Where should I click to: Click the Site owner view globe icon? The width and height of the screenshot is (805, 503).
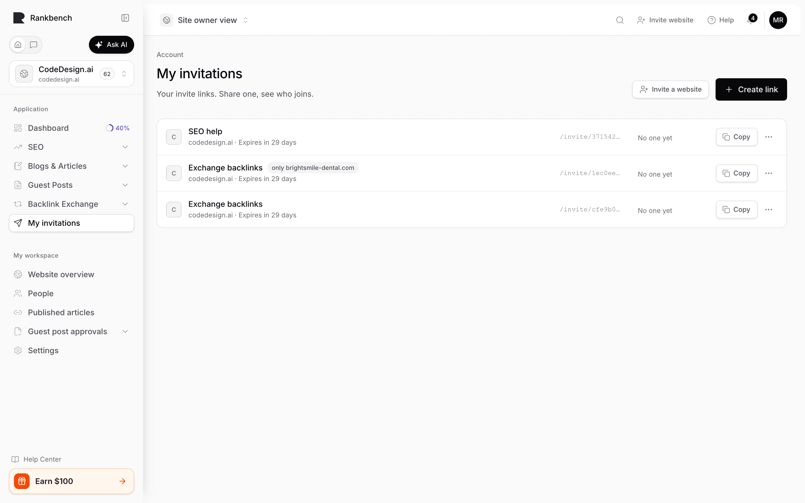point(166,20)
